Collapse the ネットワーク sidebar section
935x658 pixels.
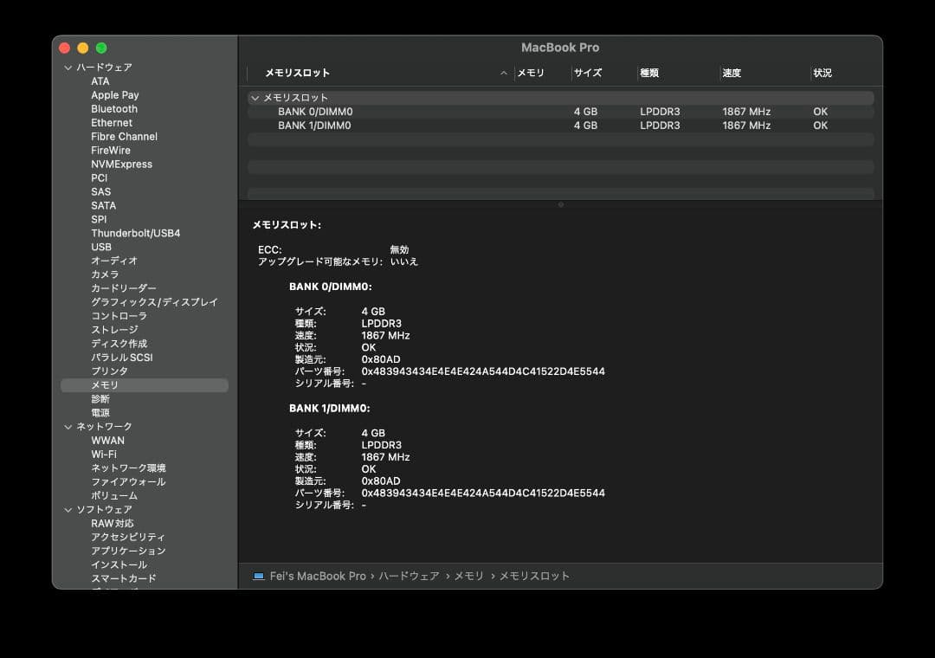click(x=68, y=427)
